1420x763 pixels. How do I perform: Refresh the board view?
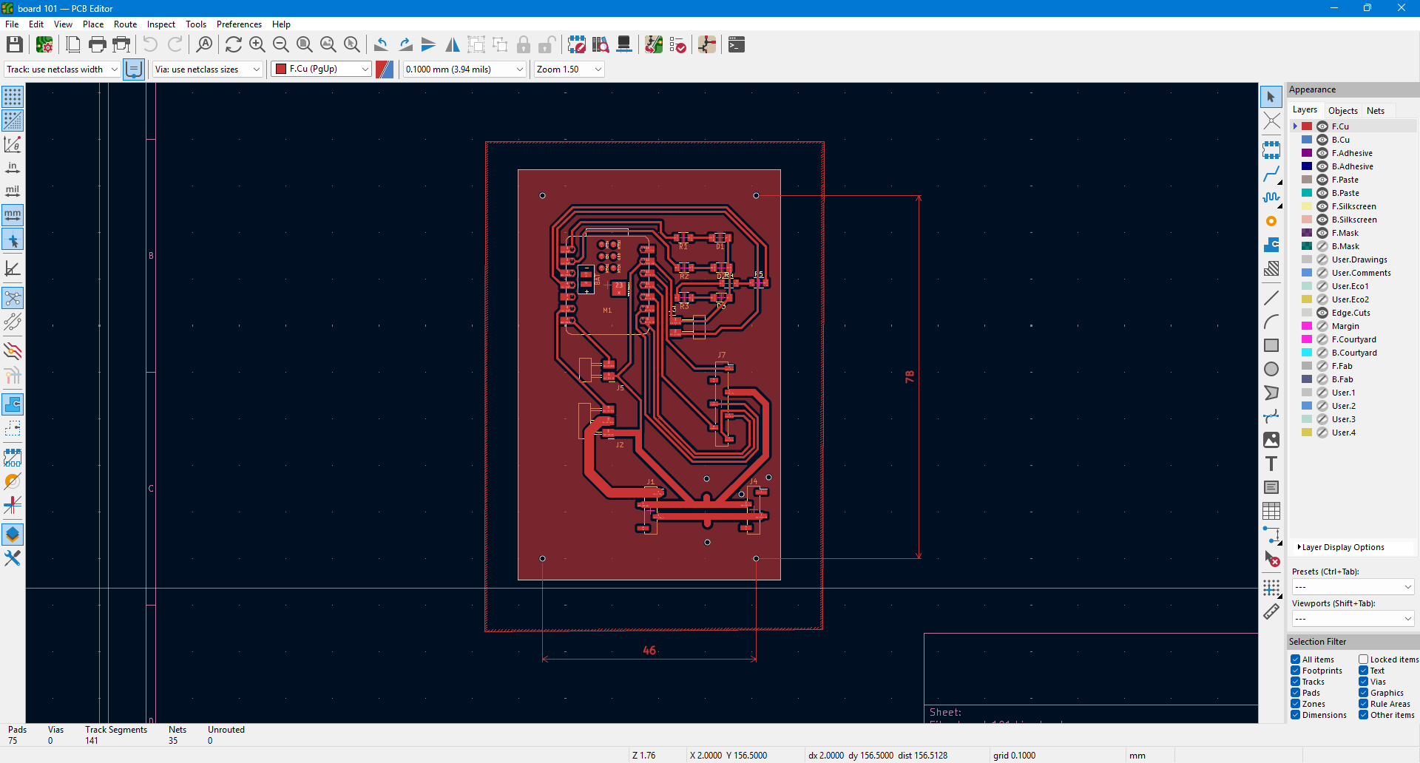pos(234,45)
